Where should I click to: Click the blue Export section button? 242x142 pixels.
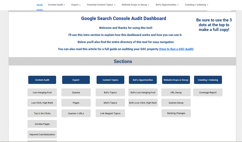click(x=76, y=80)
